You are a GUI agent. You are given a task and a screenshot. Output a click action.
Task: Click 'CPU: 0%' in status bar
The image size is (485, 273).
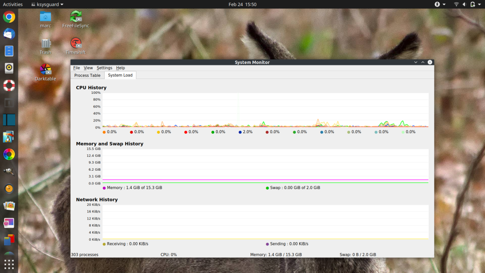tap(169, 255)
